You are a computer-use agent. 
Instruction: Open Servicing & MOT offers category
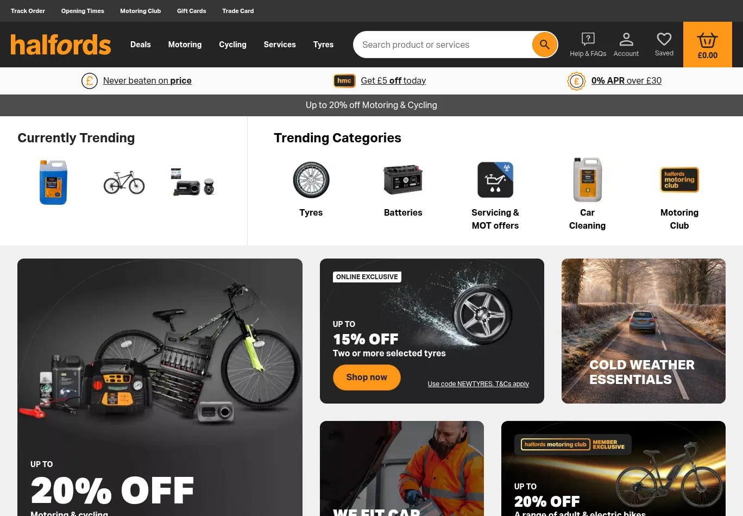(x=495, y=219)
